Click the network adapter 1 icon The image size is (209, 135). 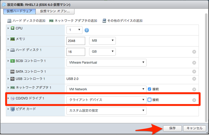[x=13, y=88]
